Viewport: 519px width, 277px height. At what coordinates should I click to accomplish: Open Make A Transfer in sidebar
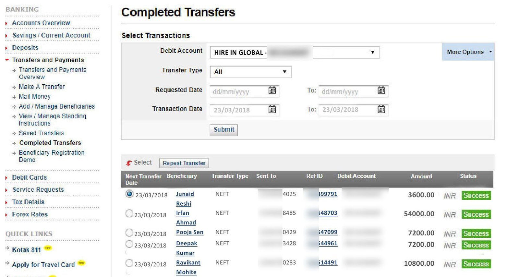pos(42,87)
